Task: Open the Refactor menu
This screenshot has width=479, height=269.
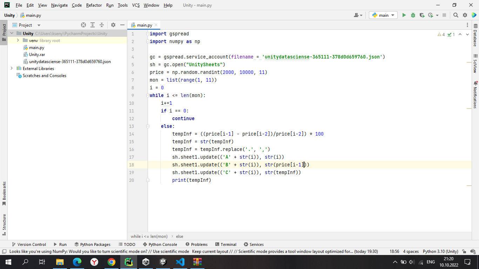Action: 94,5
